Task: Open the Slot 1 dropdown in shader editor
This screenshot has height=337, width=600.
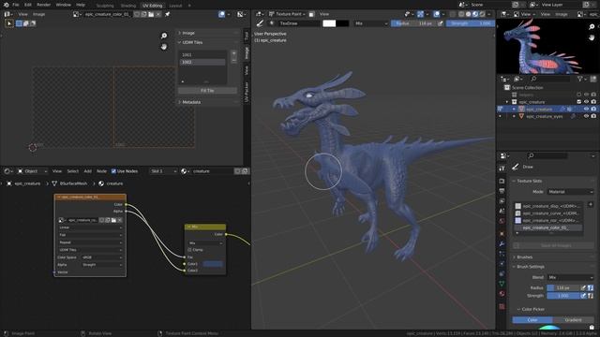Action: click(x=163, y=171)
